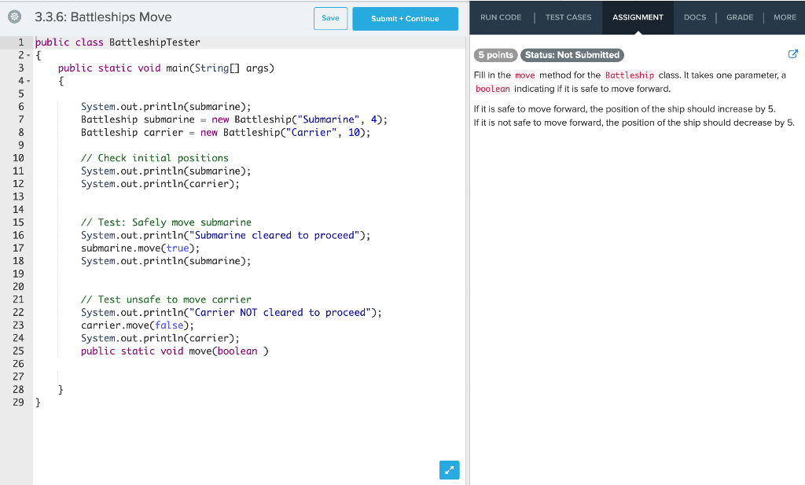Click the 'System.out.println(carrier);' on line 12
The width and height of the screenshot is (805, 485).
(x=160, y=184)
